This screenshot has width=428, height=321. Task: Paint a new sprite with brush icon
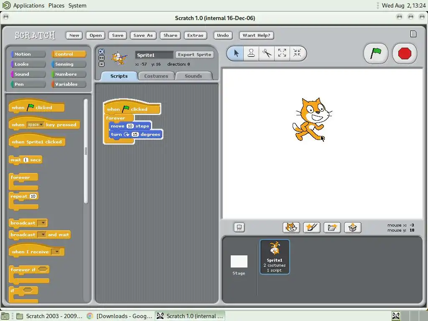click(312, 227)
